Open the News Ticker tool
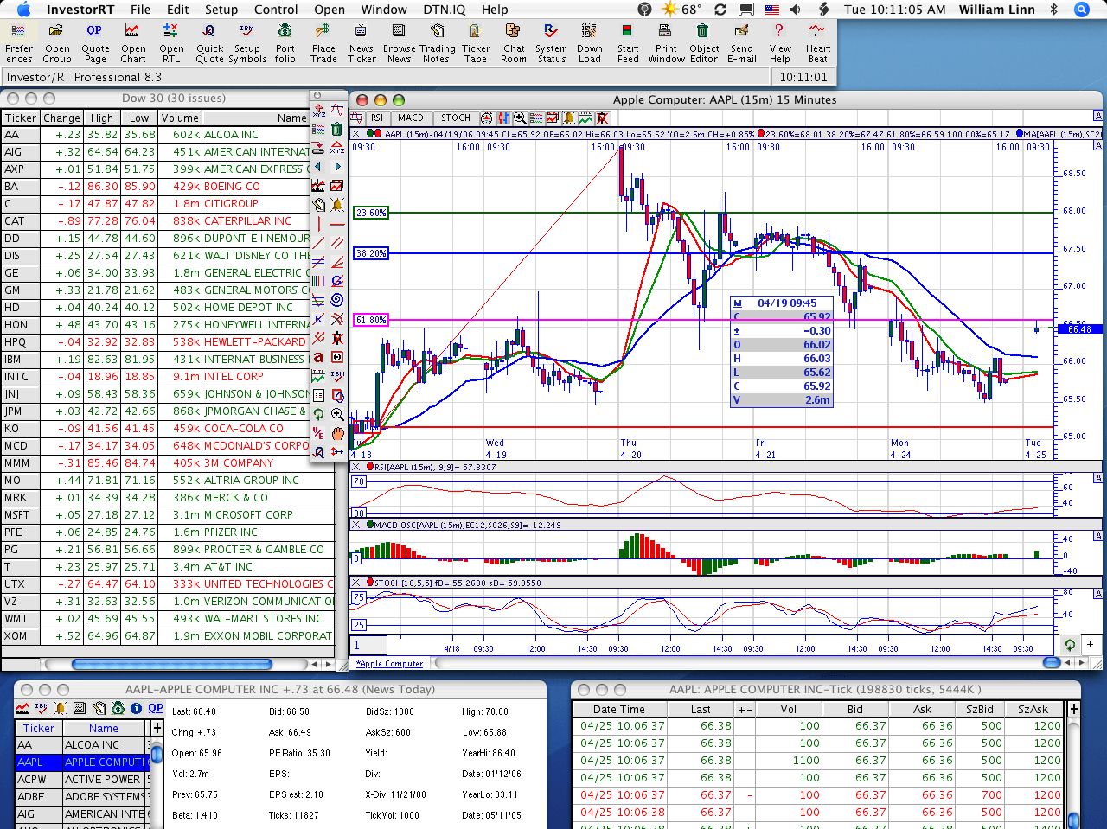Image resolution: width=1107 pixels, height=829 pixels. (362, 42)
